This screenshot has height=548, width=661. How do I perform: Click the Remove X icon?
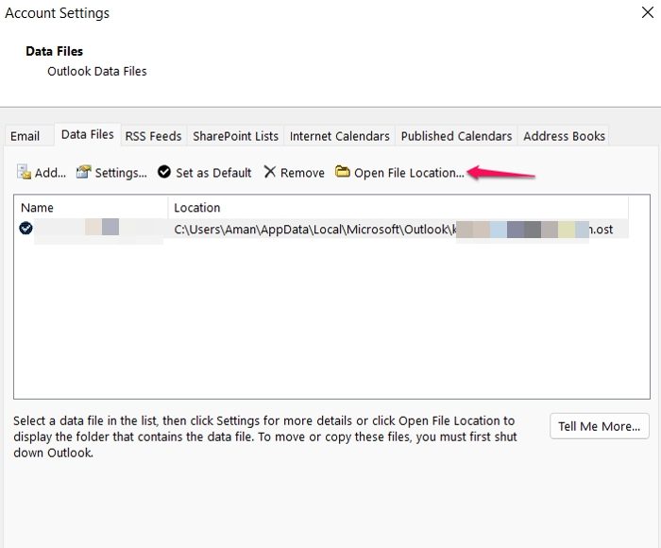click(x=270, y=172)
